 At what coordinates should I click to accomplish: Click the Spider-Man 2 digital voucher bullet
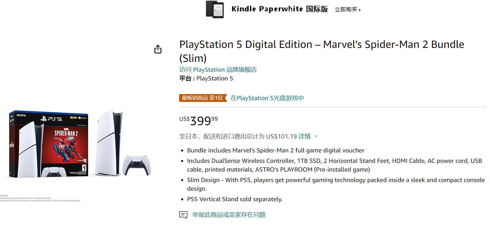(275, 150)
